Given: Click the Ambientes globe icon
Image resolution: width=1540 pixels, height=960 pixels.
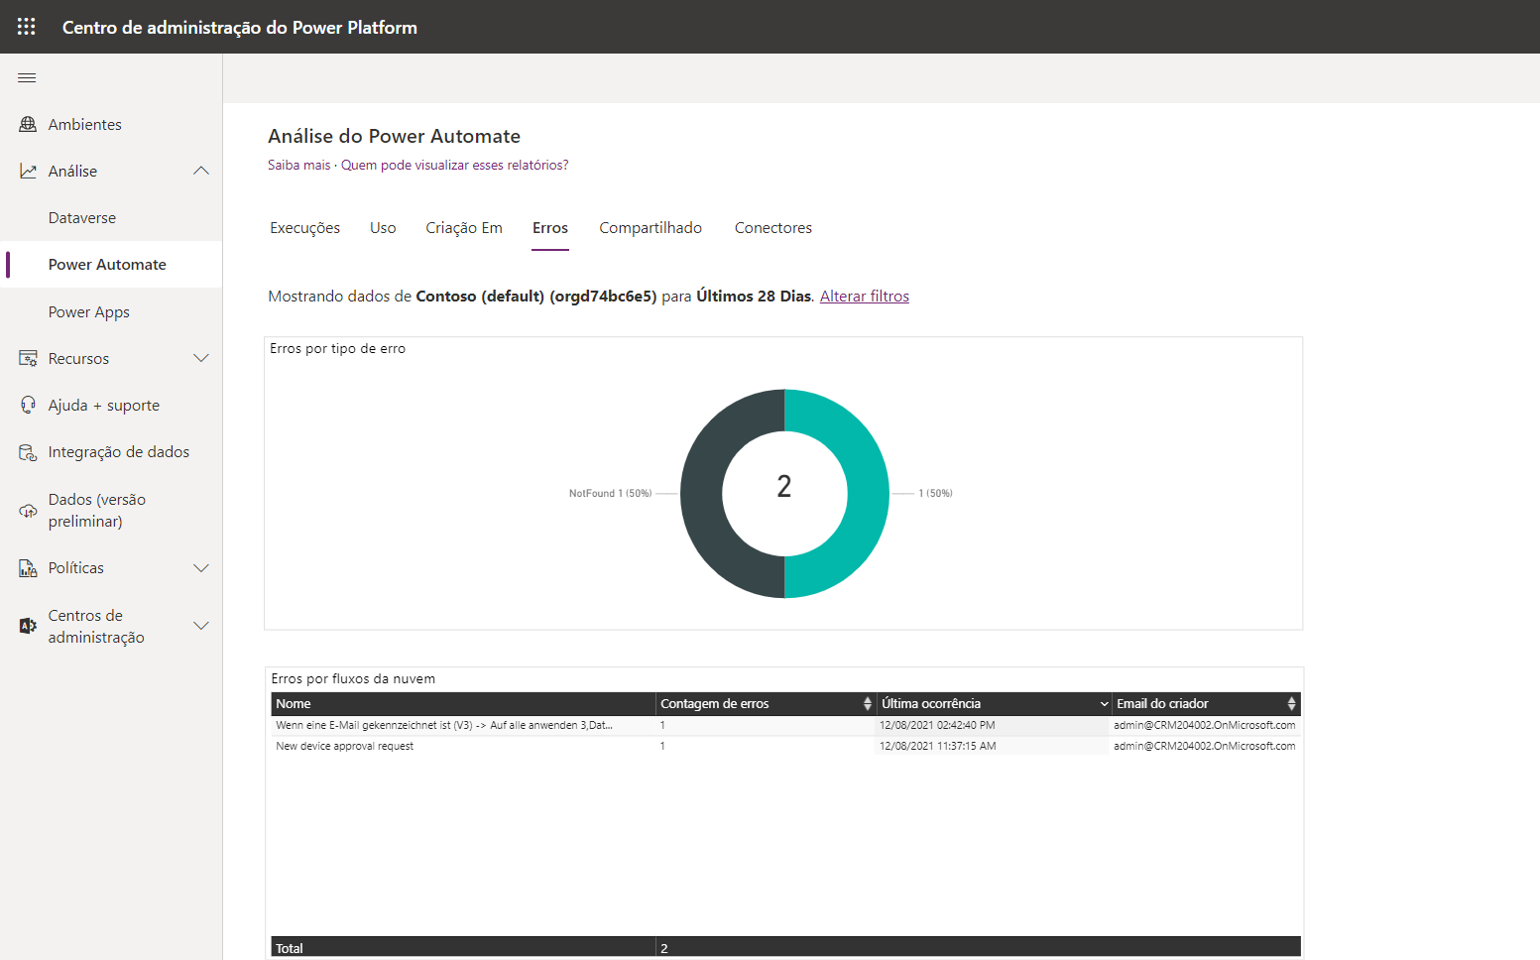Looking at the screenshot, I should pos(28,124).
